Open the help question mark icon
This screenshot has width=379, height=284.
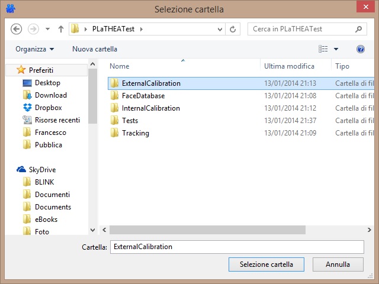click(360, 49)
